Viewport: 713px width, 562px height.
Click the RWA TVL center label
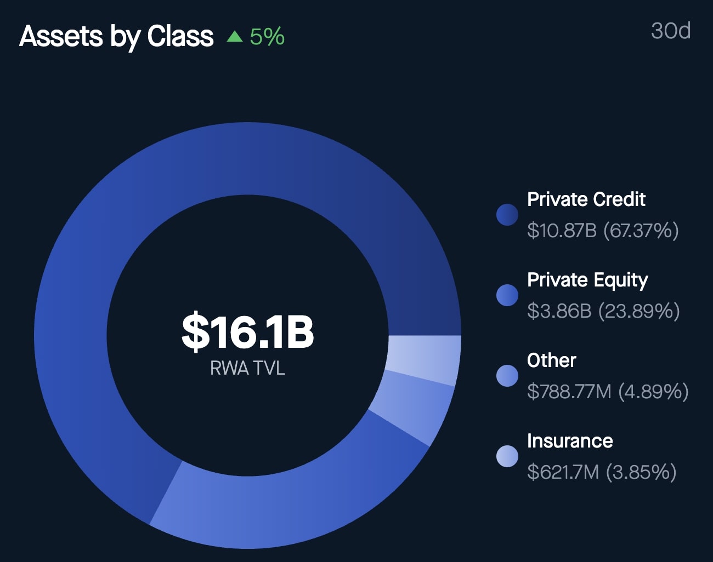tap(247, 368)
